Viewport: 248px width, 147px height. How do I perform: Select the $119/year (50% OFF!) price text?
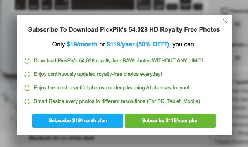point(138,44)
